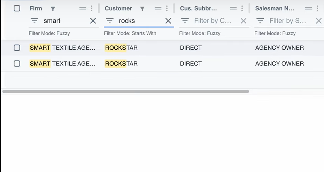Screen dimensions: 324x172
Task: Click the Firm column active filter funnel icon
Action: tap(53, 9)
